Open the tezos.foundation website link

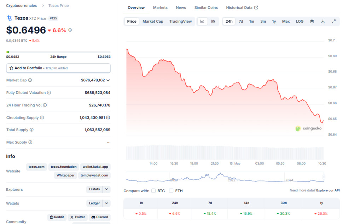63,167
